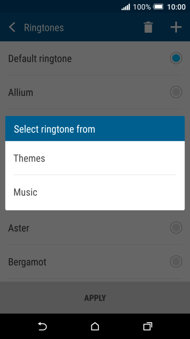The height and width of the screenshot is (339, 190).
Task: Open the recent apps overview button
Action: [148, 326]
